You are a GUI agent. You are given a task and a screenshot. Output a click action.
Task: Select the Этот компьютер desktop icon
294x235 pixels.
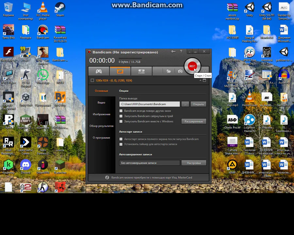(x=25, y=11)
